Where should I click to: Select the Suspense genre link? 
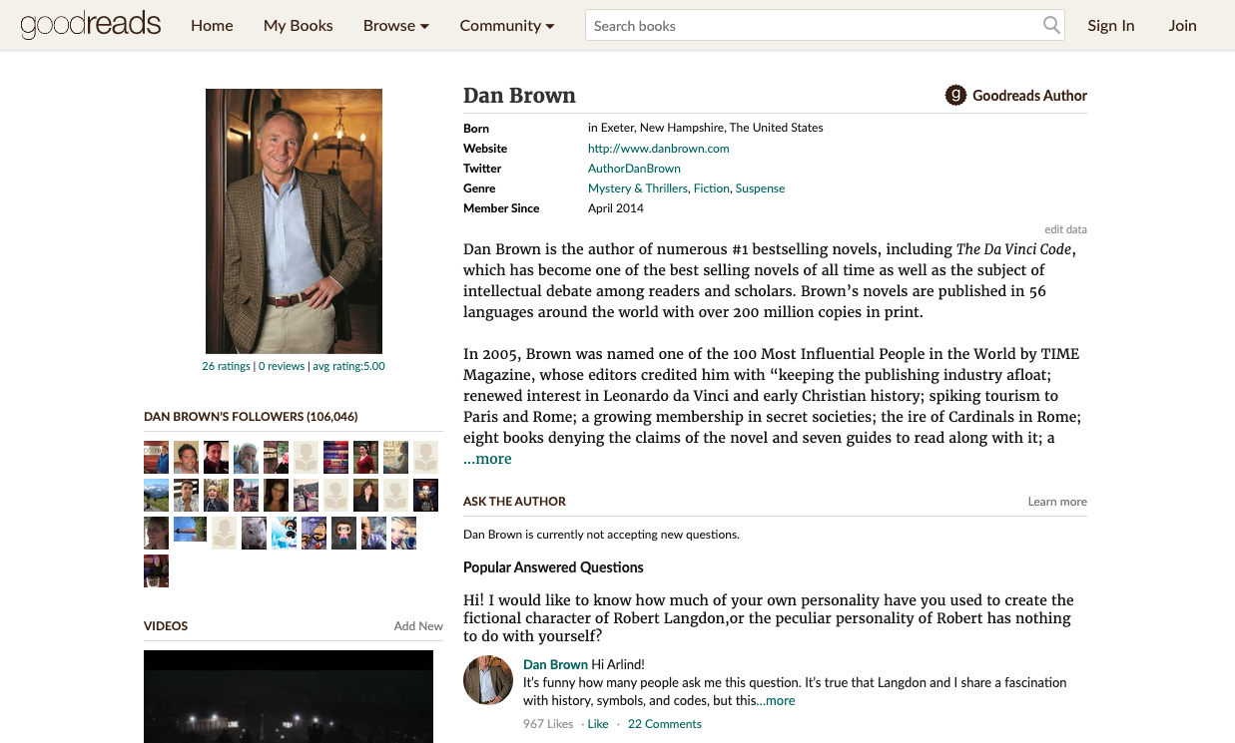[761, 188]
